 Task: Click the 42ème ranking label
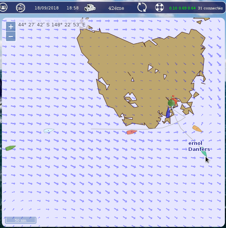click(116, 8)
